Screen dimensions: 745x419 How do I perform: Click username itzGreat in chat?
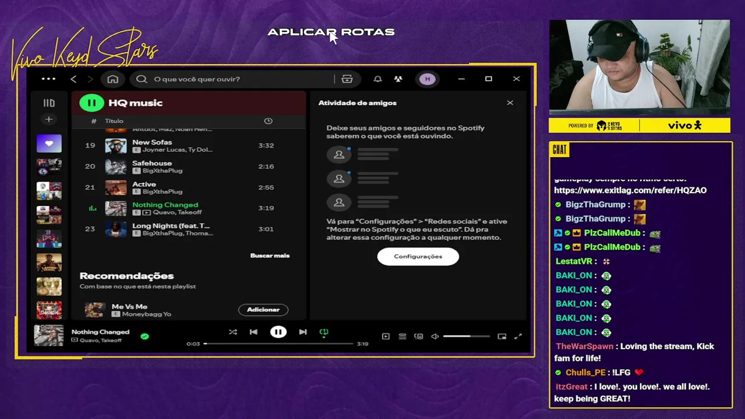571,387
